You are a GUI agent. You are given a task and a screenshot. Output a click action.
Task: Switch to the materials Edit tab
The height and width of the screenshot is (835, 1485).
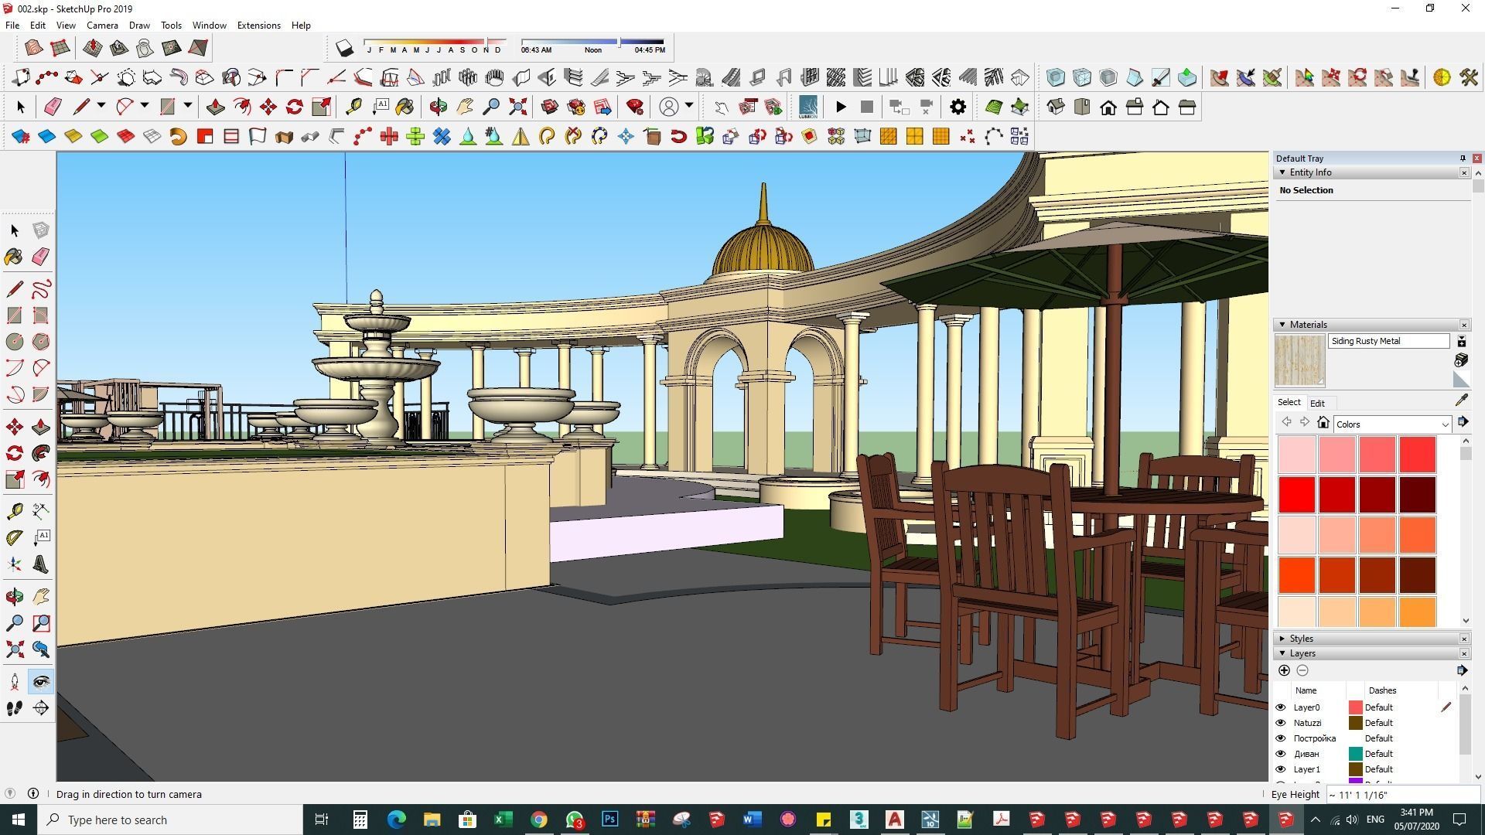click(1317, 403)
